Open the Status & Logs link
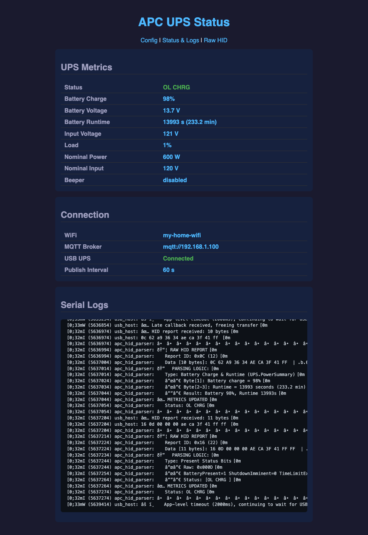Viewport: 368px width, 535px height. coord(181,40)
